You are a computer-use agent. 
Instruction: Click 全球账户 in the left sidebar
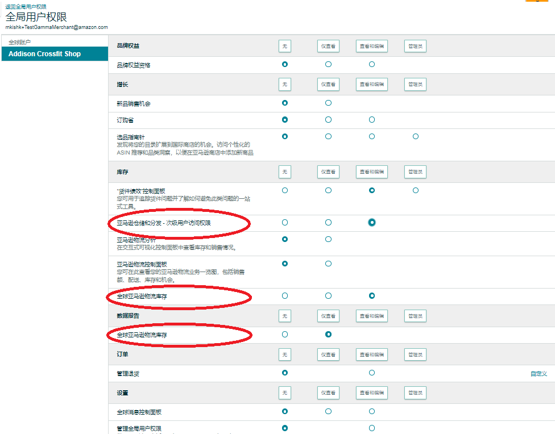[x=20, y=42]
